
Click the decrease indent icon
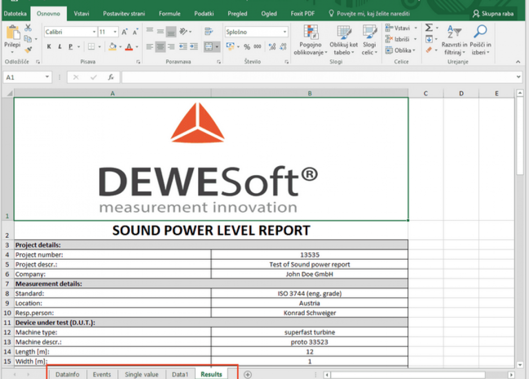click(183, 46)
